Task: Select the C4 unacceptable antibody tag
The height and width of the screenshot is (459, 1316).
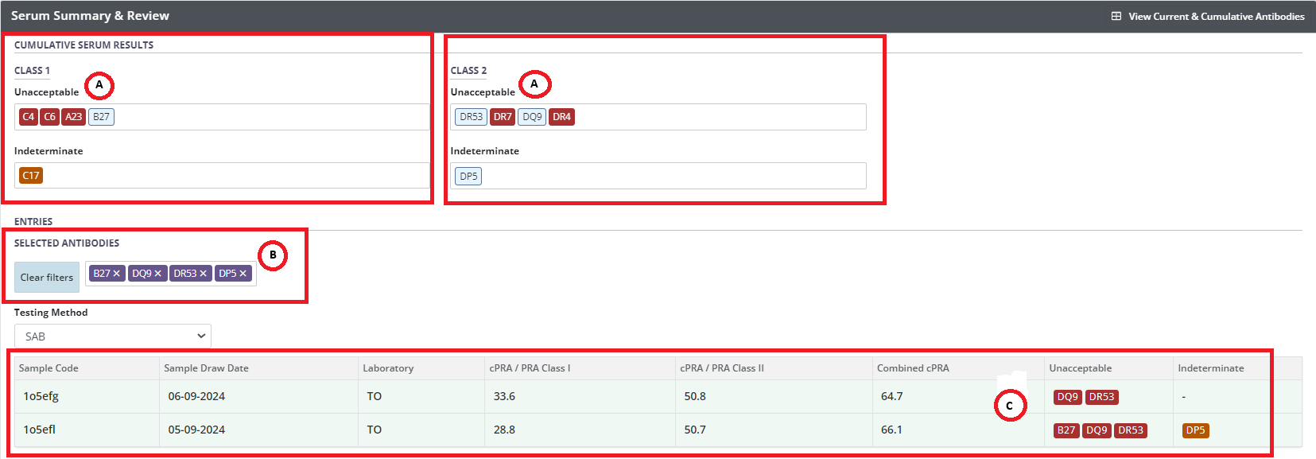Action: (29, 117)
